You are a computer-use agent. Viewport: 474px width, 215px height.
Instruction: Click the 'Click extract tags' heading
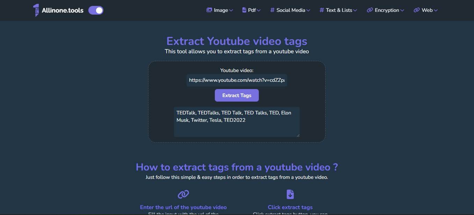pyautogui.click(x=290, y=207)
